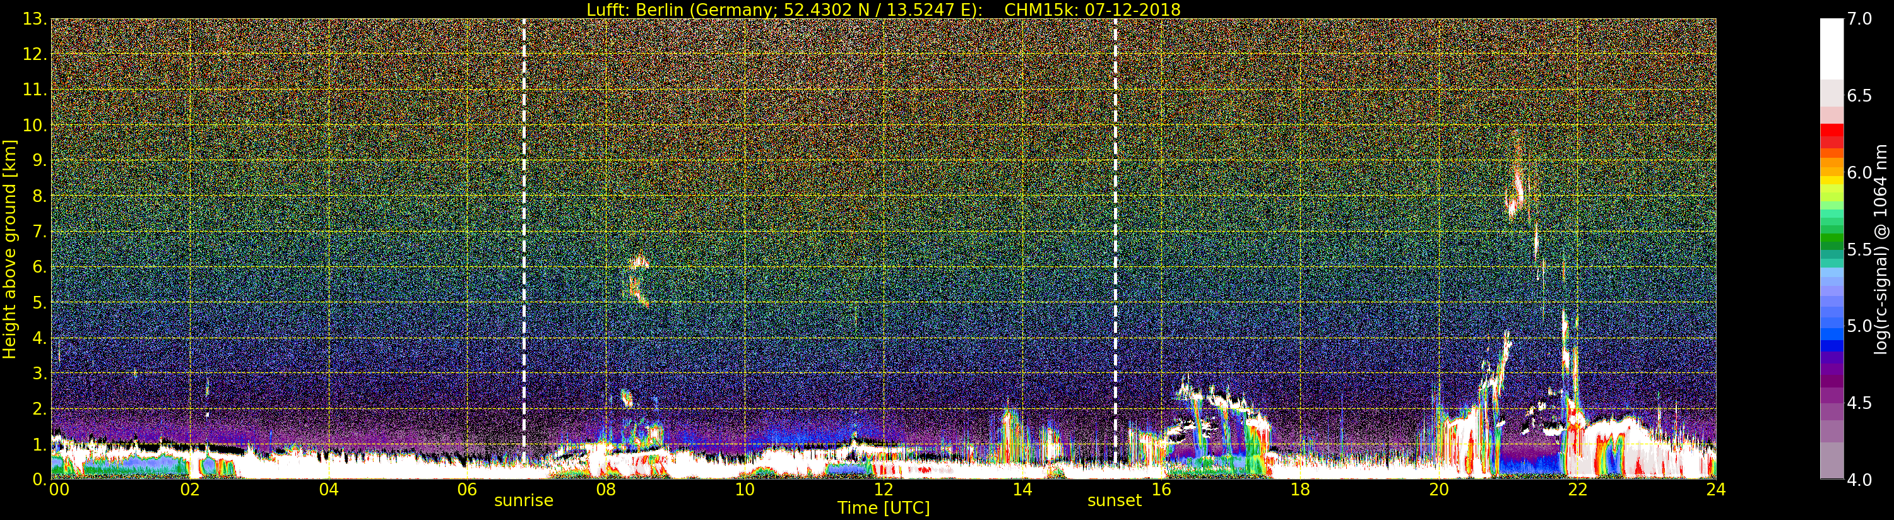Click the height axis tick '4.'
The width and height of the screenshot is (1894, 520).
(x=40, y=338)
